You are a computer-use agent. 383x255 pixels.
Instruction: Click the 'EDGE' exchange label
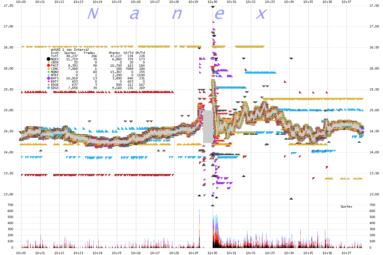pos(55,85)
